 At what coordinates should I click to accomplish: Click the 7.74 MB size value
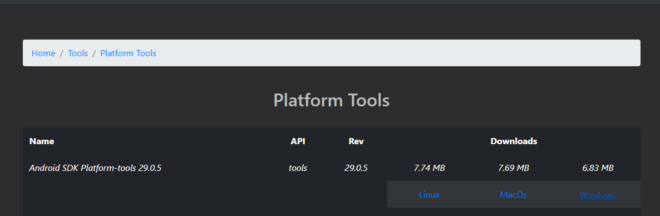[x=430, y=168]
